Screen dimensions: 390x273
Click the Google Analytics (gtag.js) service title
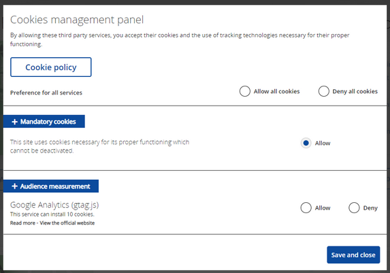[54, 205]
